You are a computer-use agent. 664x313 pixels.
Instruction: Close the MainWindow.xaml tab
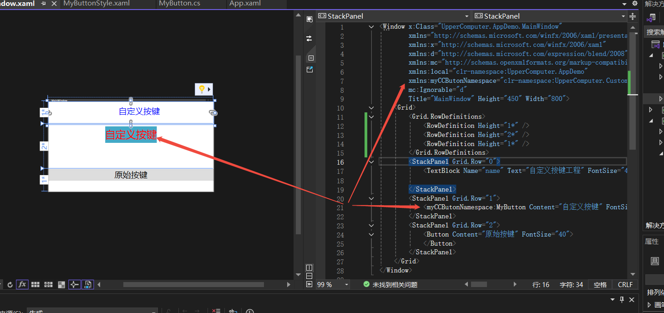click(54, 4)
